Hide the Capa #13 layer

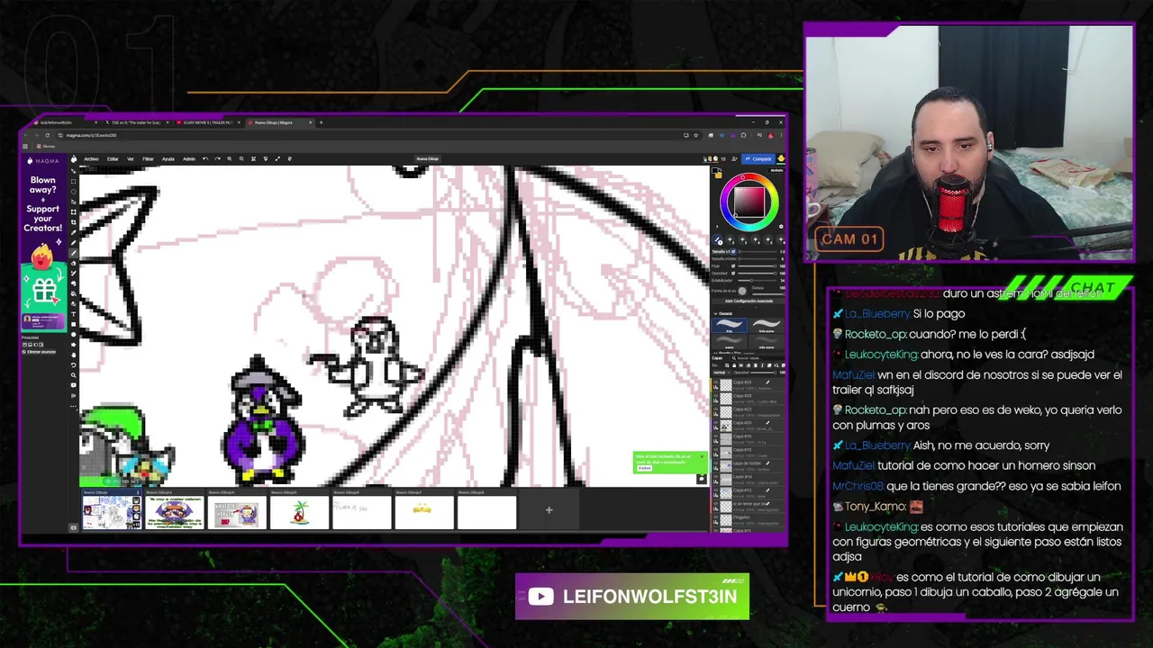pyautogui.click(x=715, y=490)
